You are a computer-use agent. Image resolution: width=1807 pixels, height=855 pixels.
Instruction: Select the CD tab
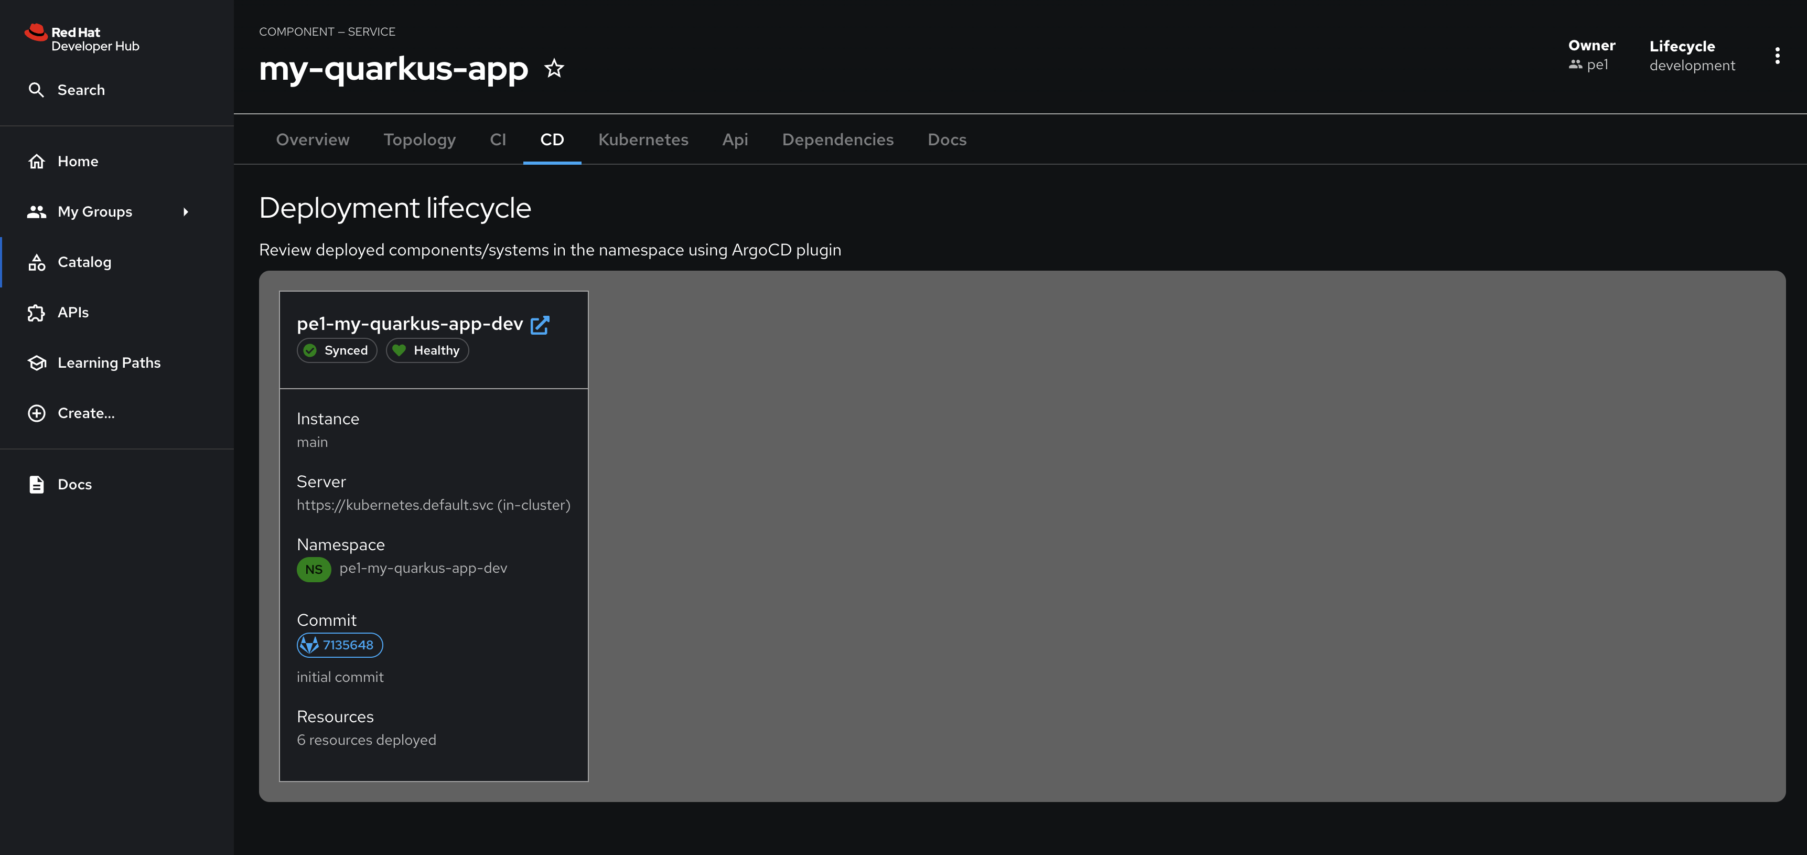552,139
